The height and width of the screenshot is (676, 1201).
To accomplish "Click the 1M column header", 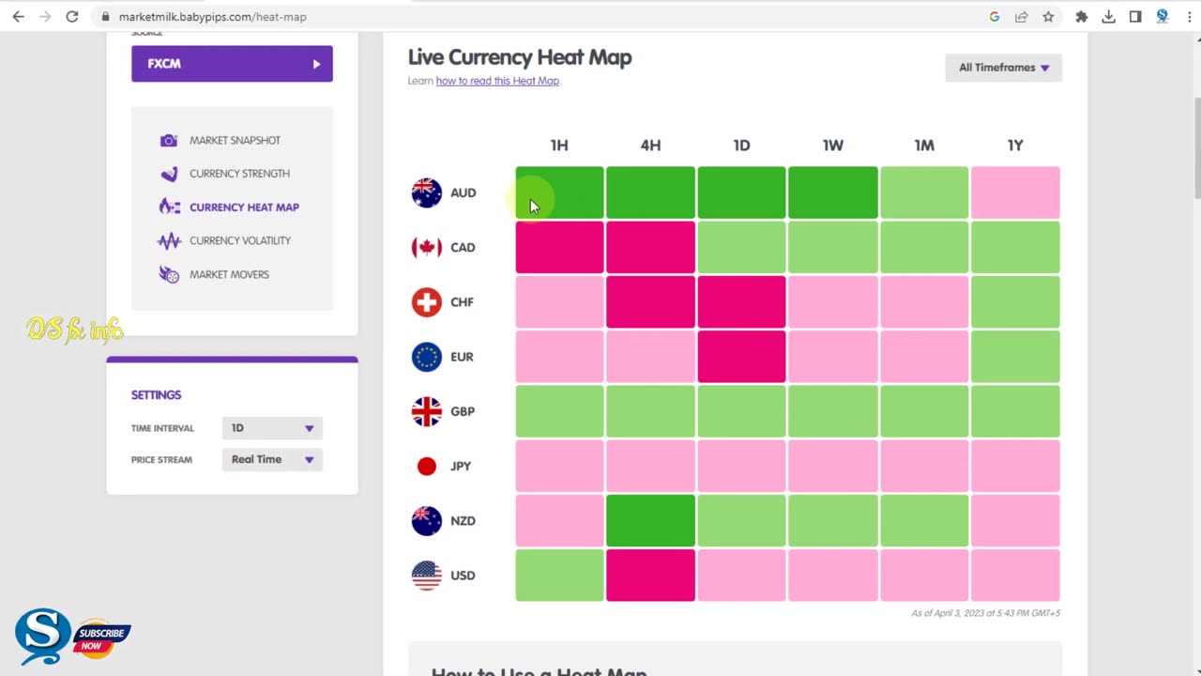I will tap(924, 146).
